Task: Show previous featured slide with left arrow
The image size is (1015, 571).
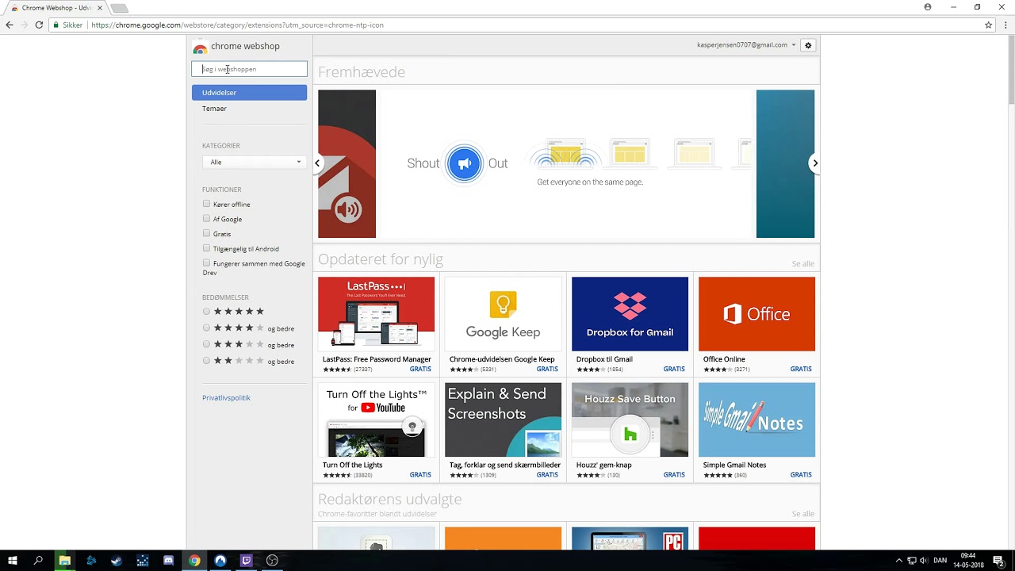Action: [x=317, y=163]
